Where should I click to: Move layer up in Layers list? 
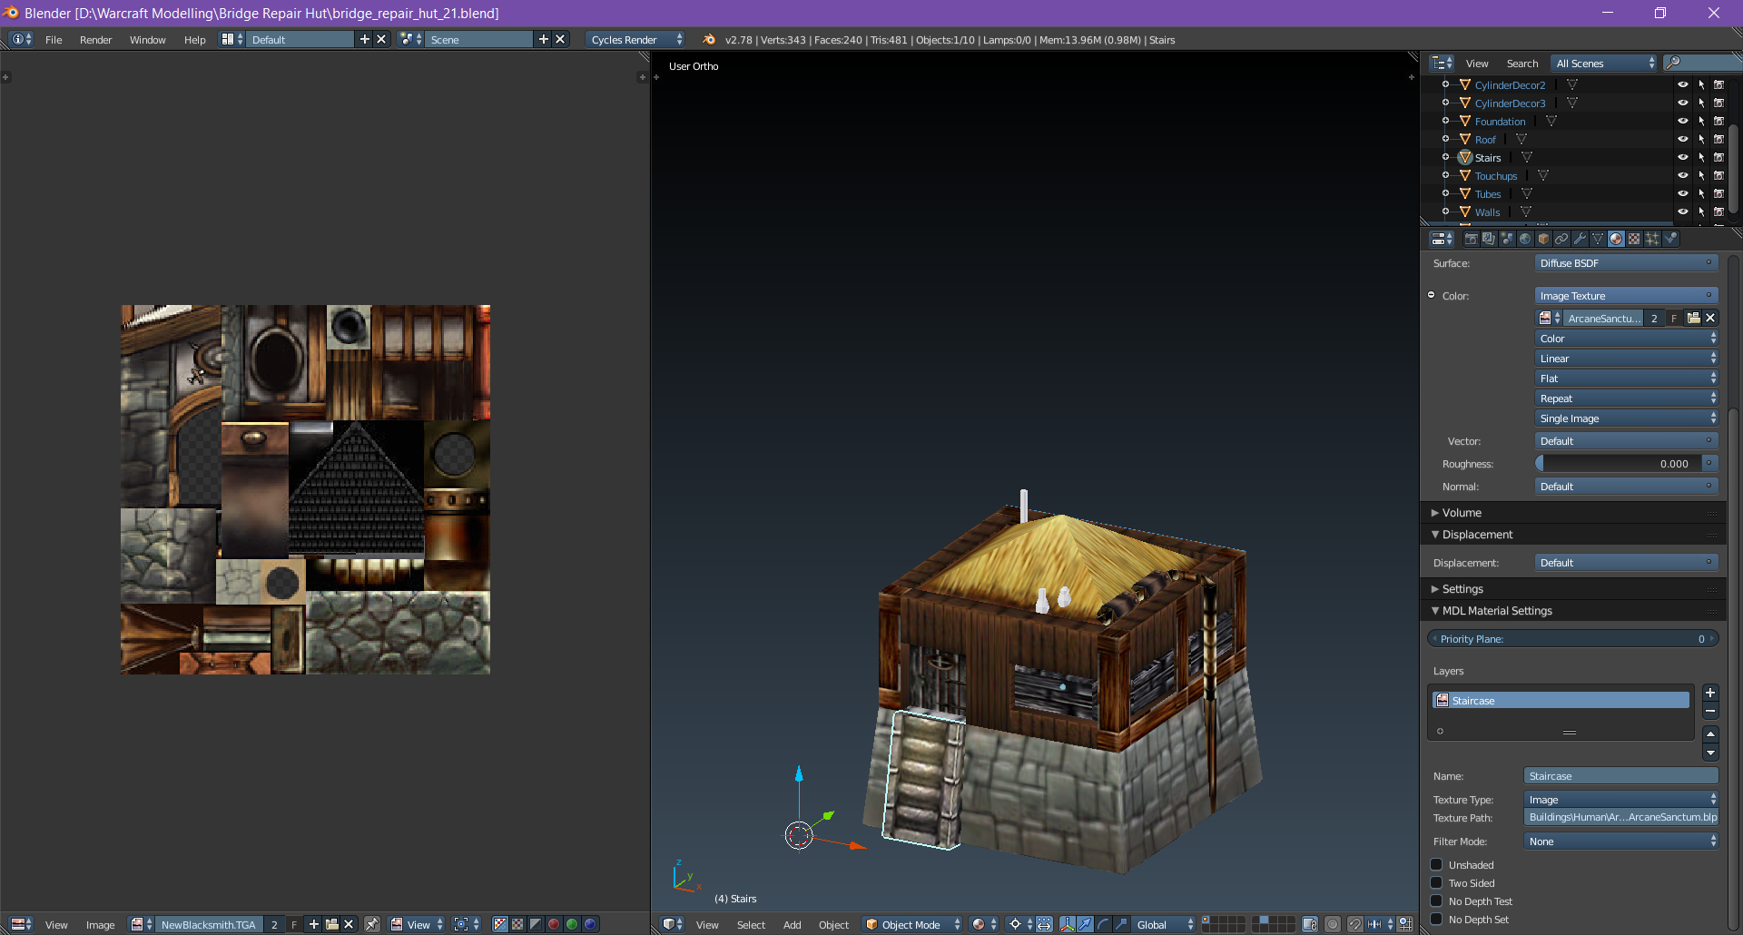coord(1710,734)
